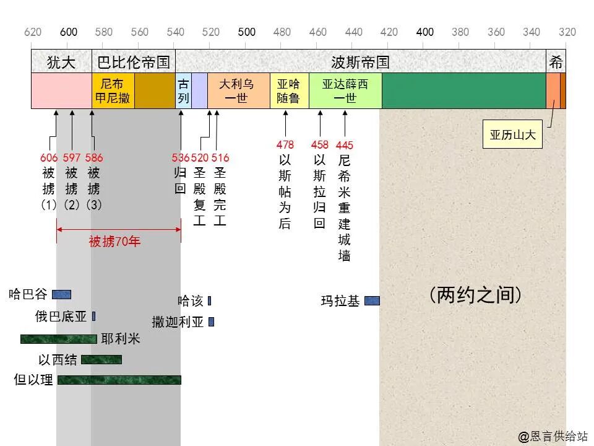Select the 犹大 header label

(62, 61)
